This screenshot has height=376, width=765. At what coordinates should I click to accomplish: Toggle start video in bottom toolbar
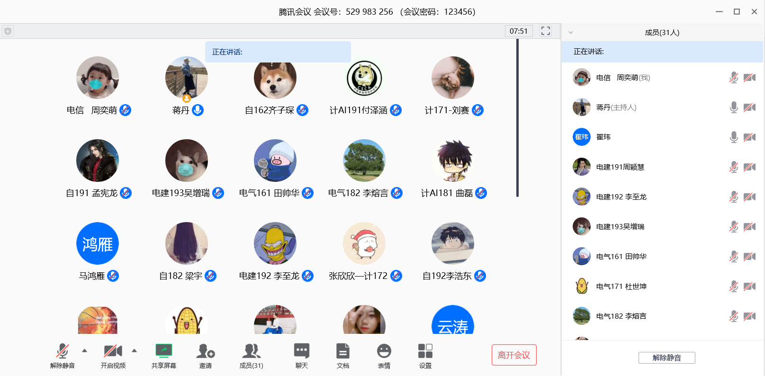pyautogui.click(x=113, y=351)
